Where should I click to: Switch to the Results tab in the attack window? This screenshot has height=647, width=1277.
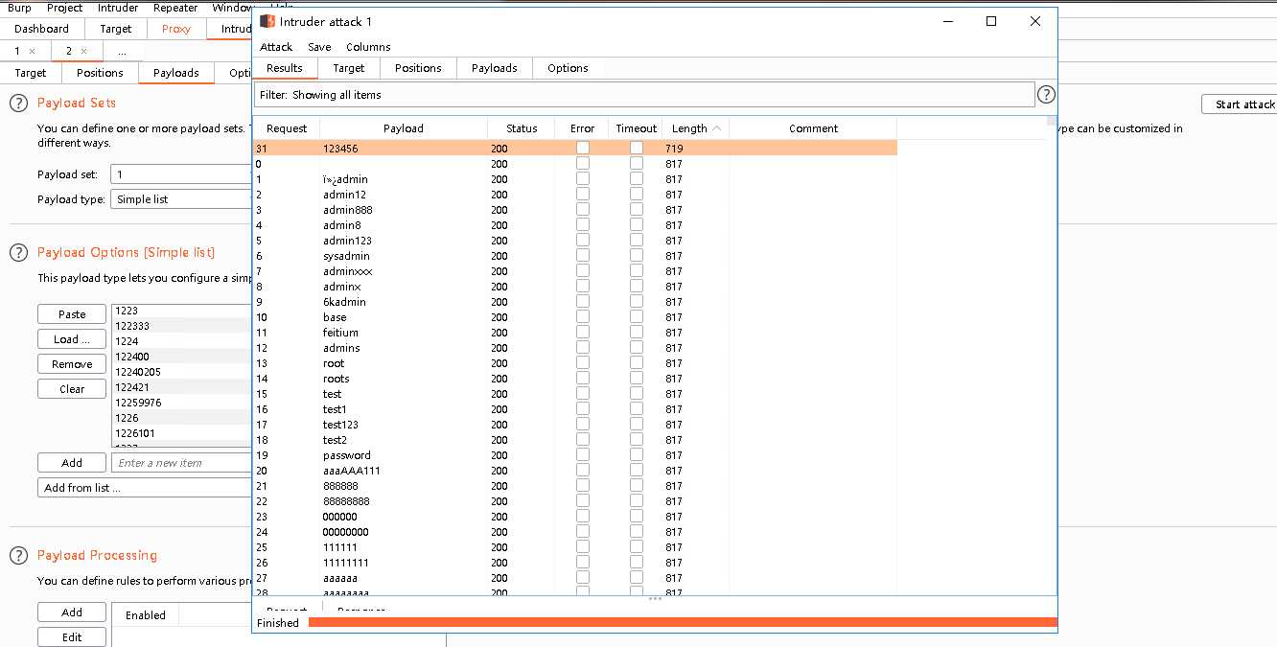pyautogui.click(x=285, y=68)
